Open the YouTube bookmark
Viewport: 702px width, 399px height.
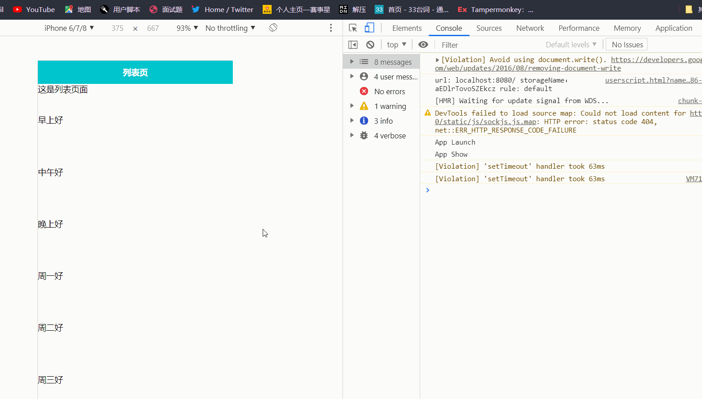pos(34,9)
